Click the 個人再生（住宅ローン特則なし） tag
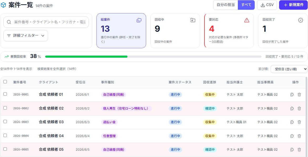308x157 pixels. 126,109
